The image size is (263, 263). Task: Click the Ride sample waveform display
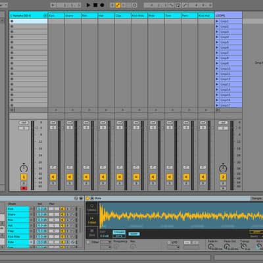tap(181, 216)
